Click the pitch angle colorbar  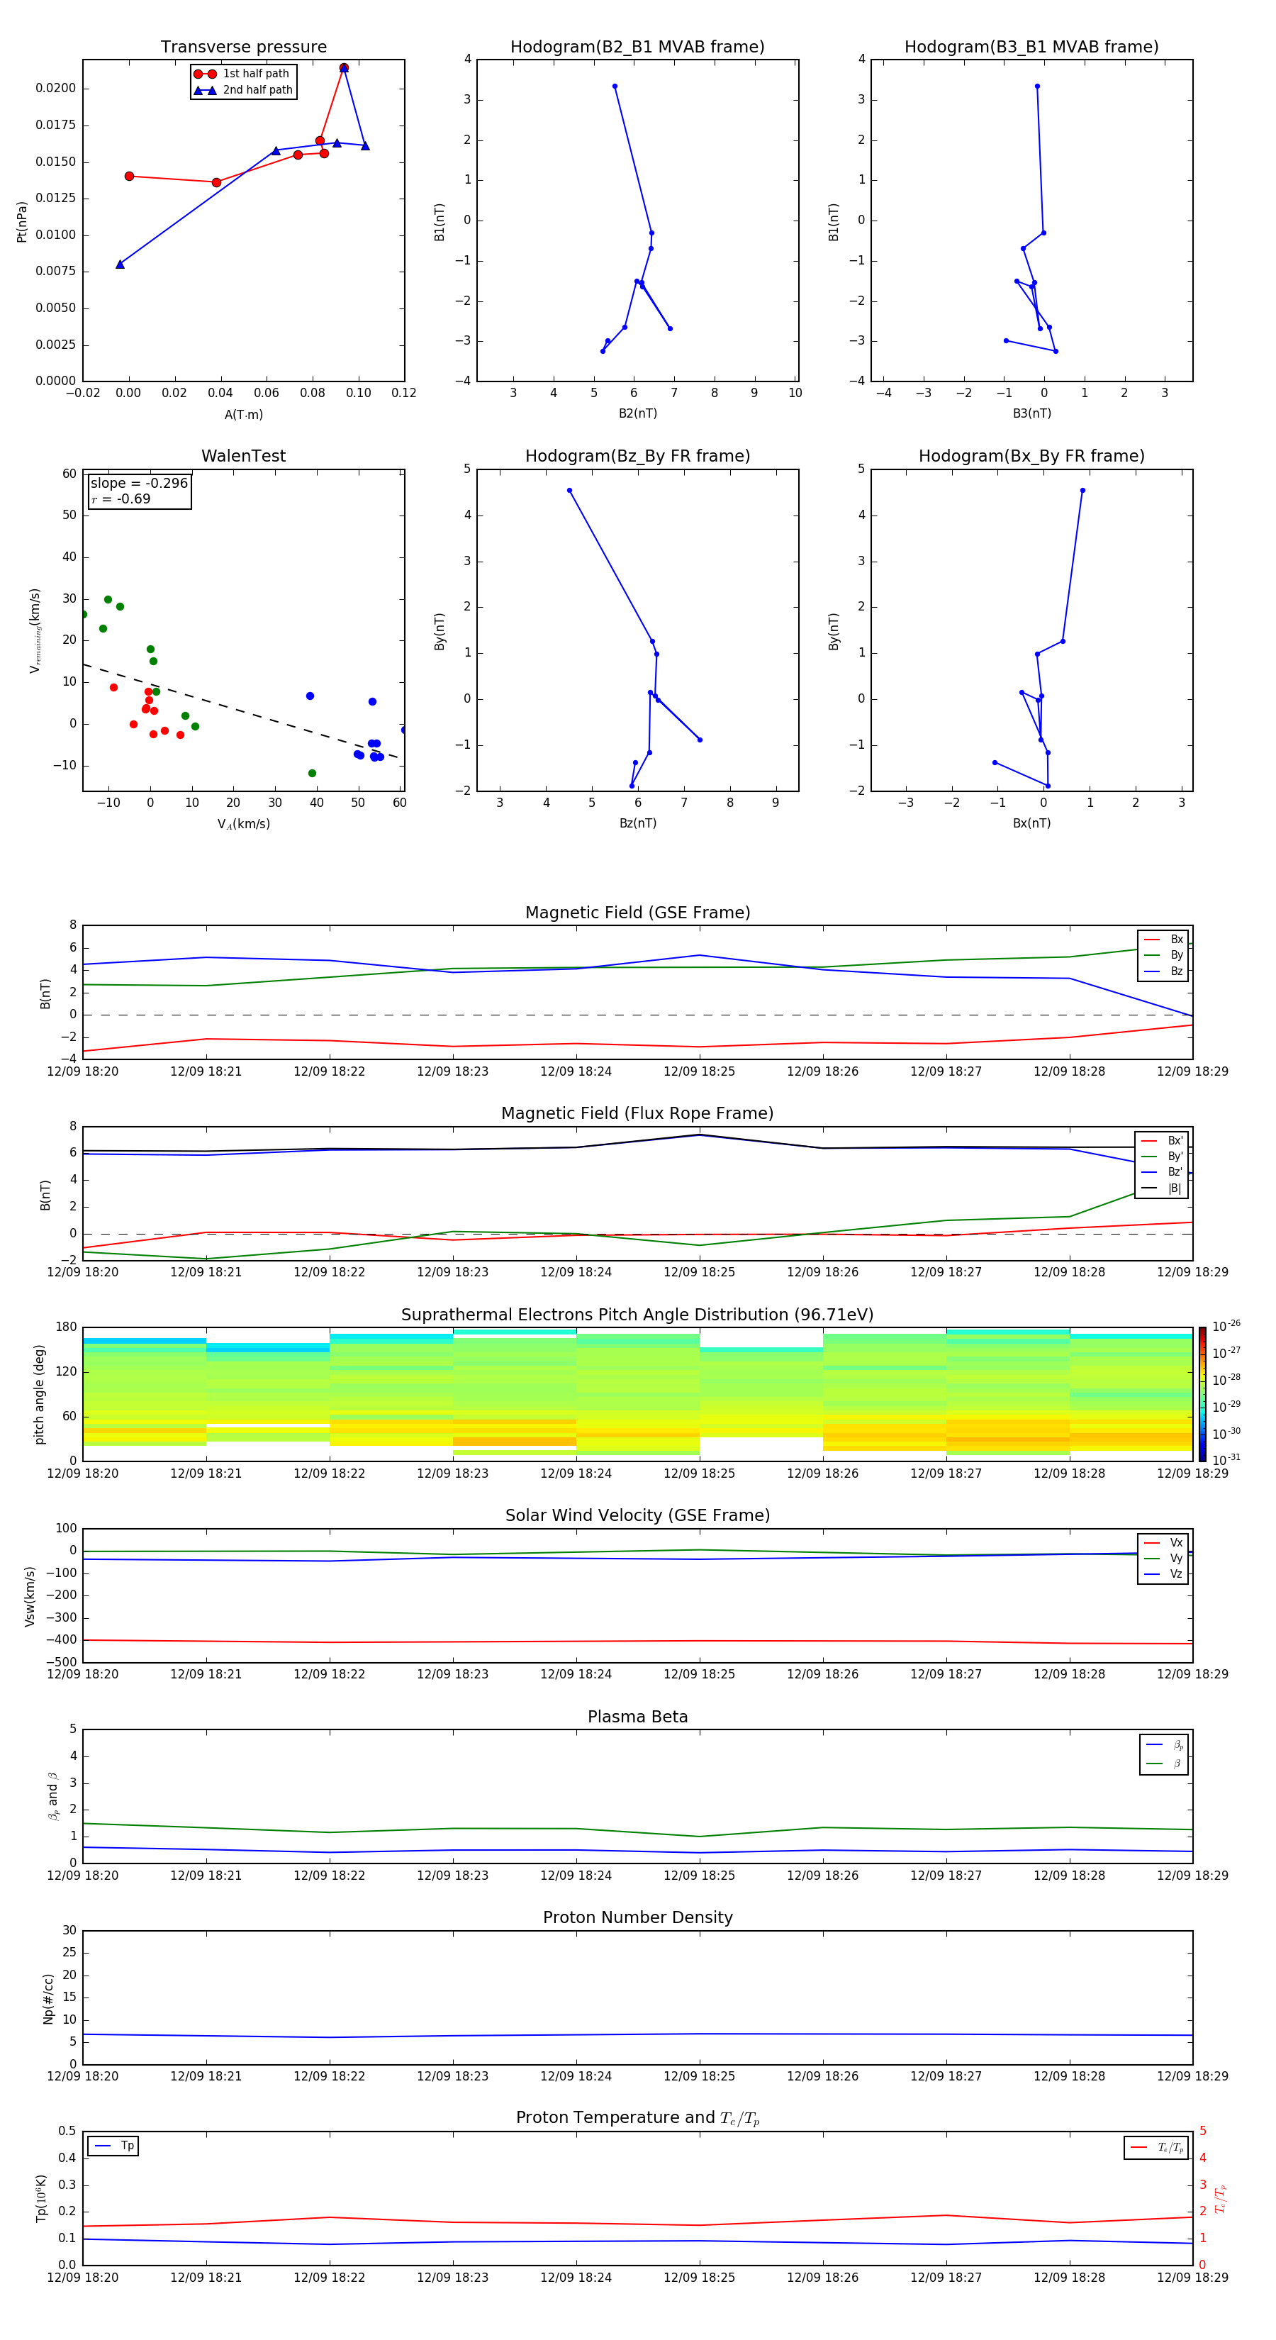1202,1393
